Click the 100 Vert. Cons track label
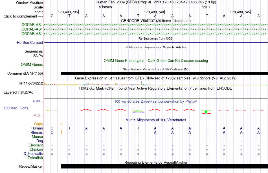 click(16, 108)
